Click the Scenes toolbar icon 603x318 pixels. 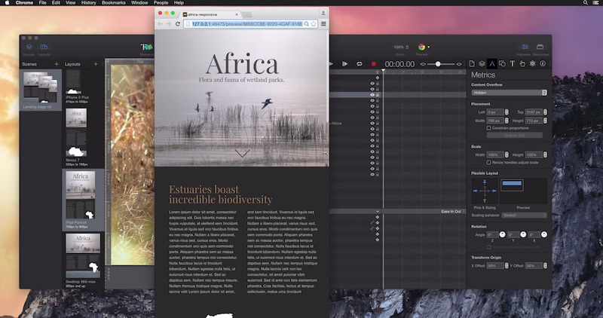pos(29,47)
